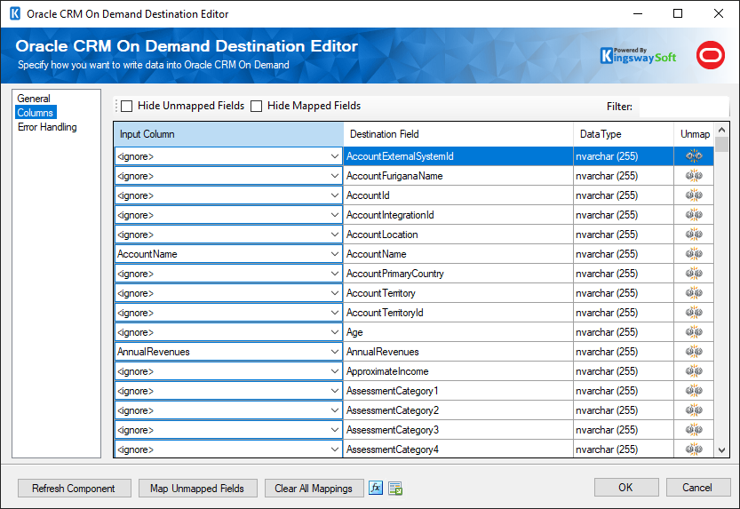The image size is (740, 509).
Task: Select the AccountTerritoryId destination field cell
Action: coord(458,313)
